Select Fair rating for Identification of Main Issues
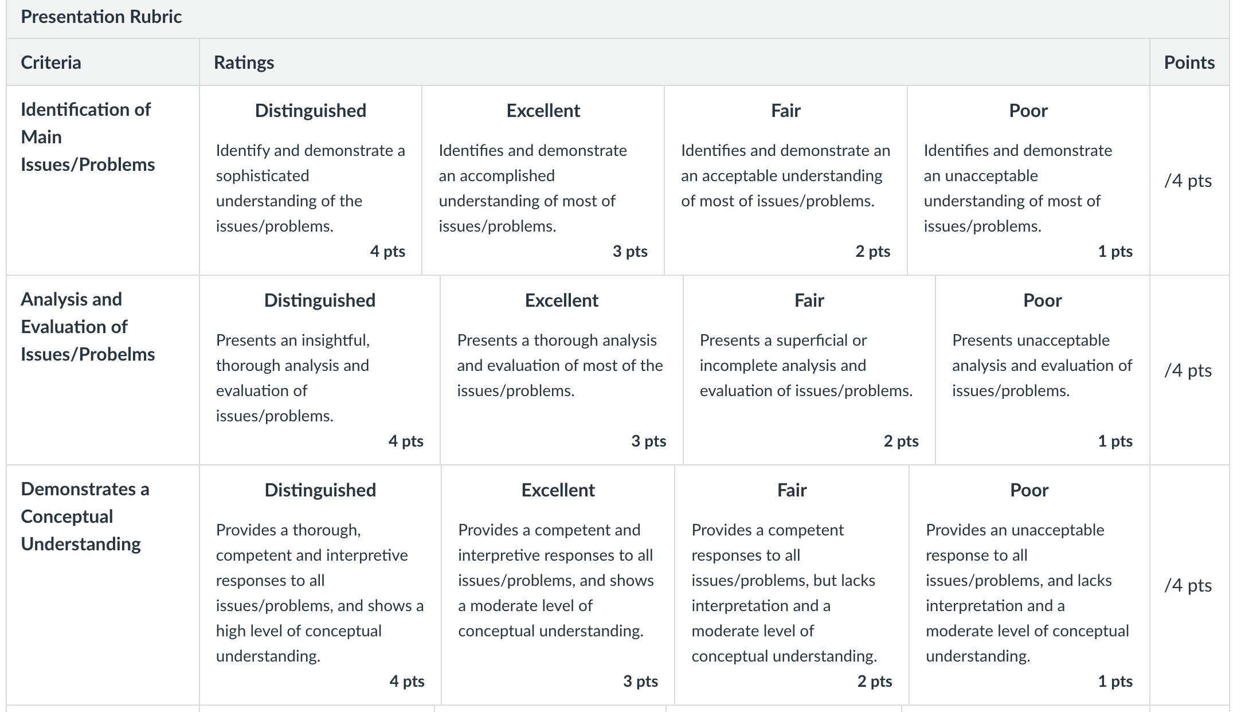Image resolution: width=1245 pixels, height=712 pixels. pyautogui.click(x=786, y=180)
